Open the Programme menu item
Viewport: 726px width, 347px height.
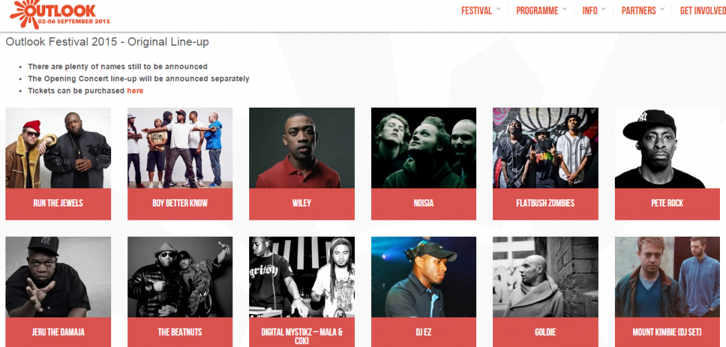(537, 11)
